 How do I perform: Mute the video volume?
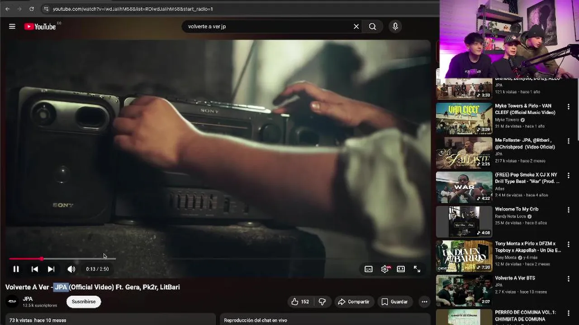71,269
